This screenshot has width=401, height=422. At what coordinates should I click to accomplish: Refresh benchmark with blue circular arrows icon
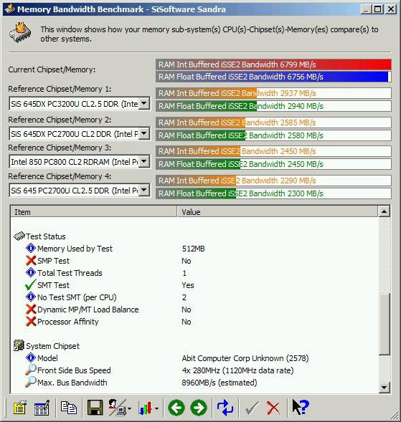coord(225,408)
